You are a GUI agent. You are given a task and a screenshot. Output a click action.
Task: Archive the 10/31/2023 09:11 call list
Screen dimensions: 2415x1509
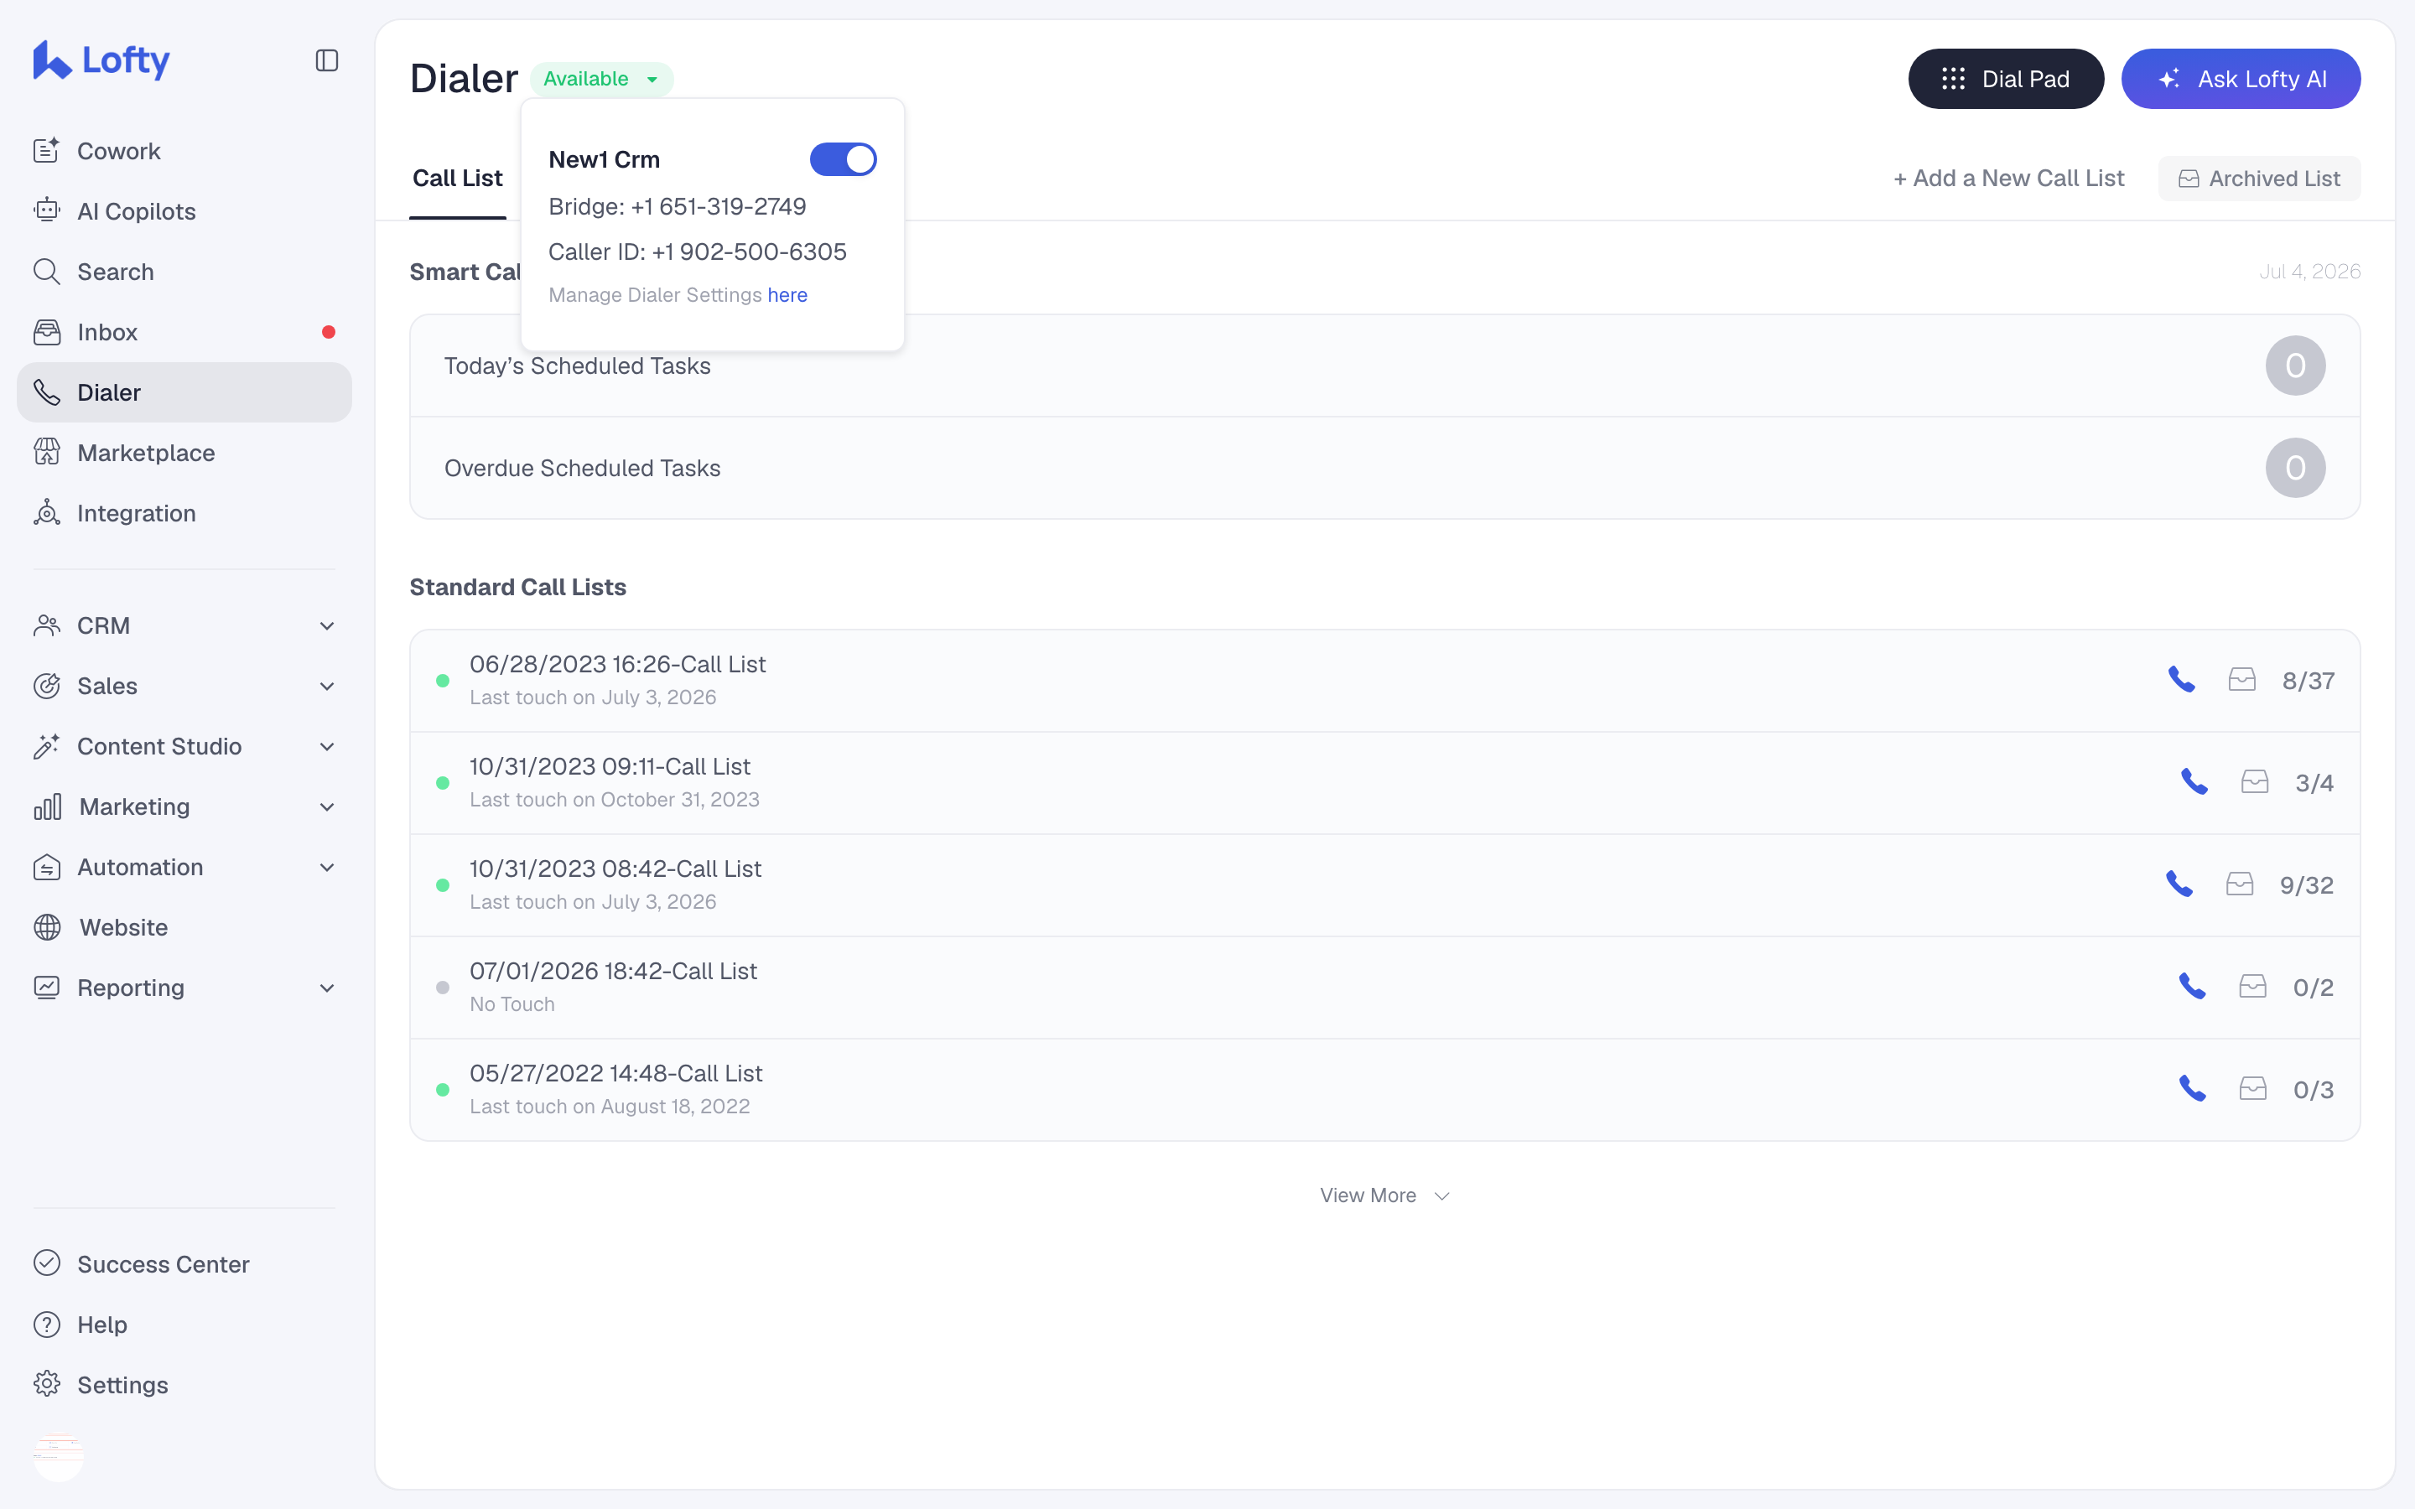pyautogui.click(x=2254, y=782)
